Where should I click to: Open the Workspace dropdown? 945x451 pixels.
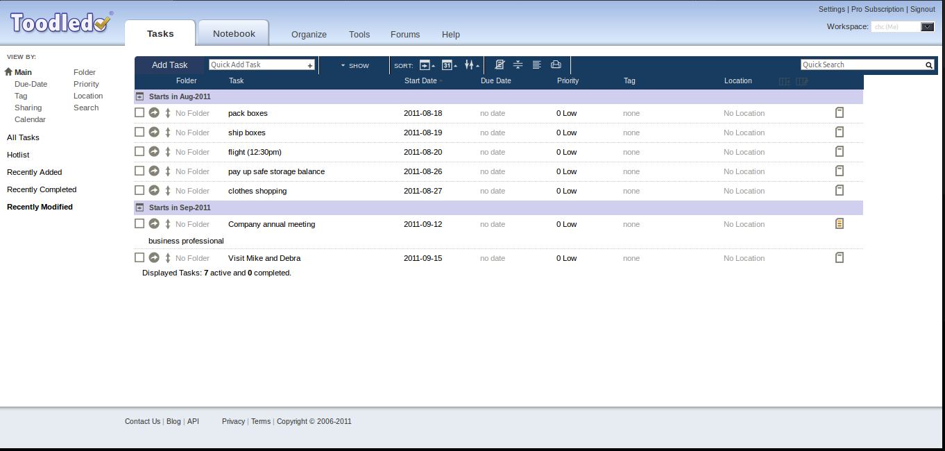coord(927,27)
